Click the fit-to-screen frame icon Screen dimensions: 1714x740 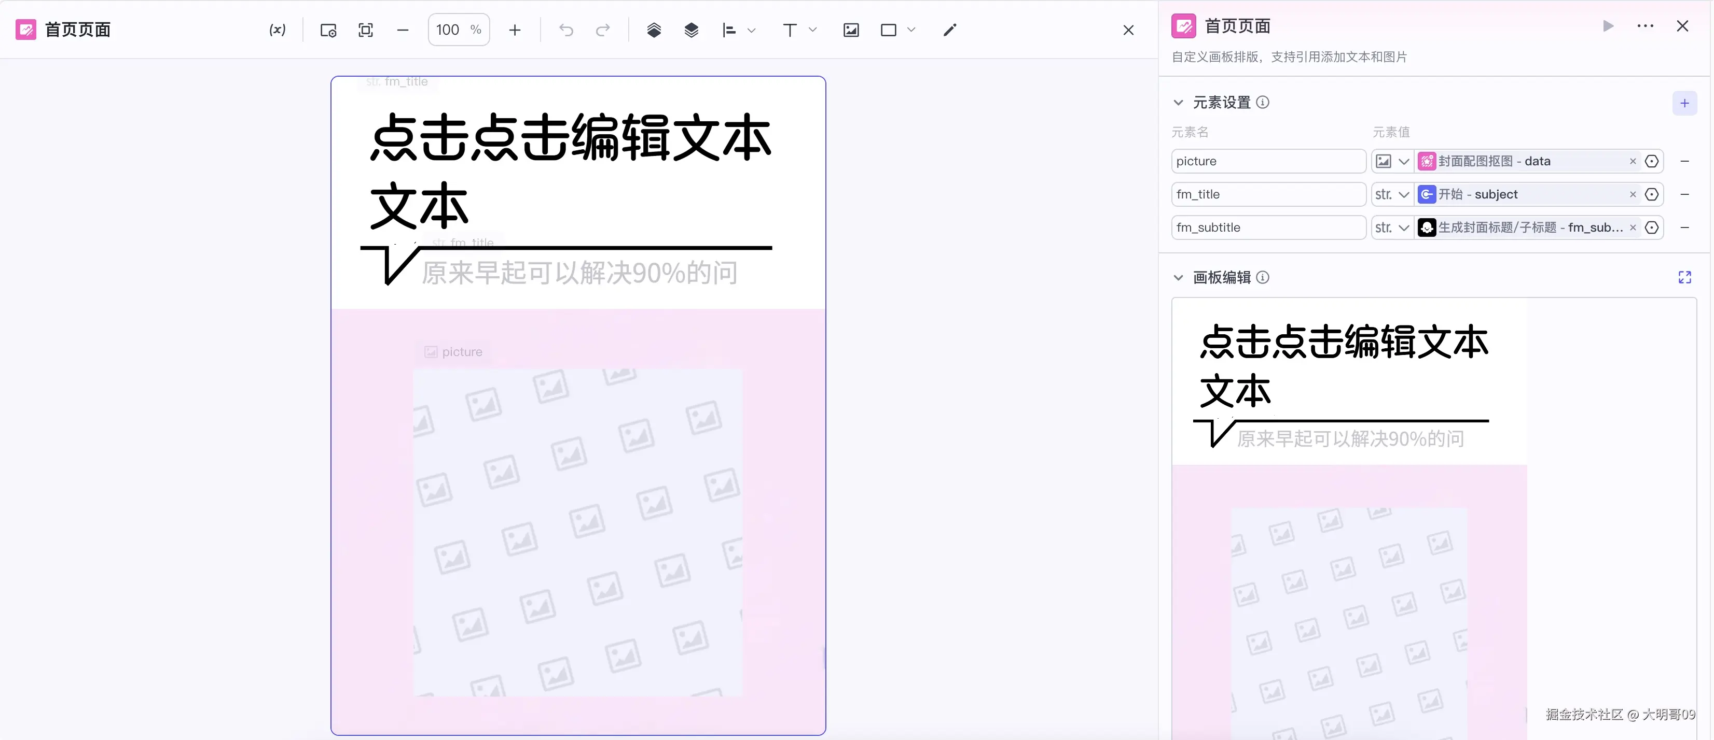[365, 30]
